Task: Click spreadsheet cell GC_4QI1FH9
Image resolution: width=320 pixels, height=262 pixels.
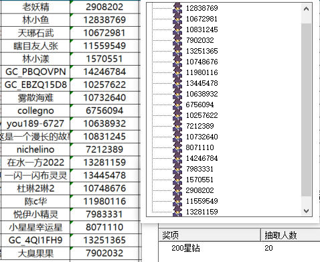Action: (35, 240)
